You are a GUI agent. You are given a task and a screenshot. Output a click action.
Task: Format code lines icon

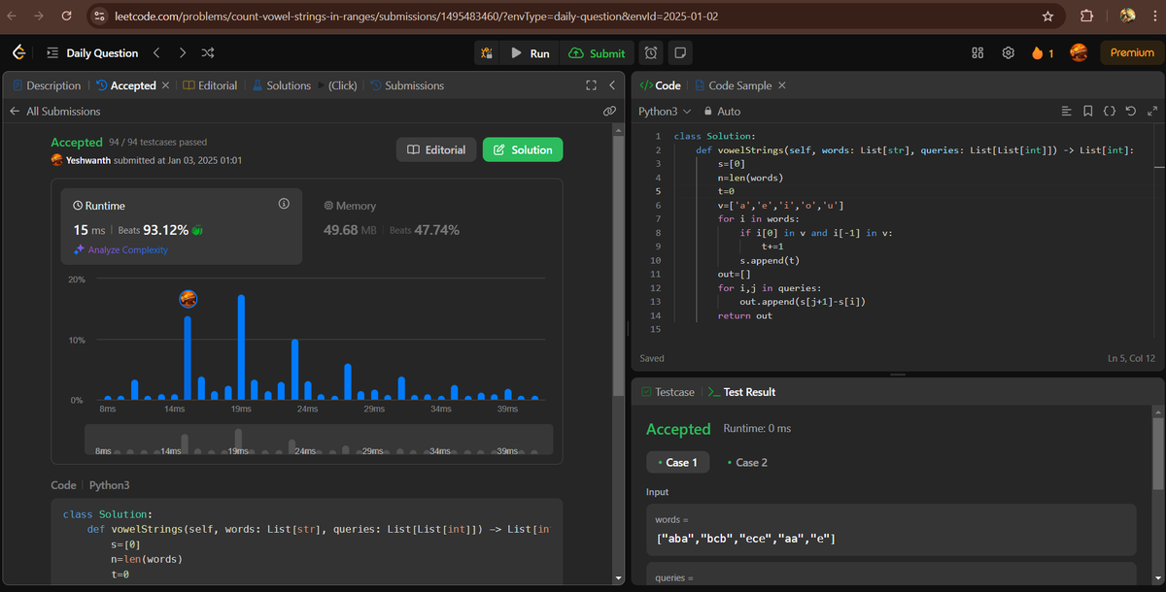pyautogui.click(x=1067, y=112)
